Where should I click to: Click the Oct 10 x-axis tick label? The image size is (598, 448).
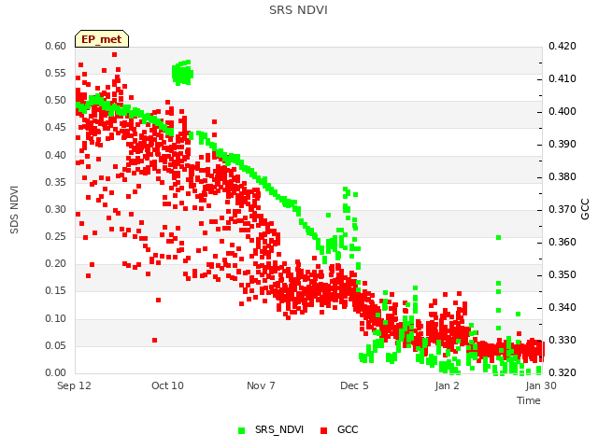coord(167,385)
